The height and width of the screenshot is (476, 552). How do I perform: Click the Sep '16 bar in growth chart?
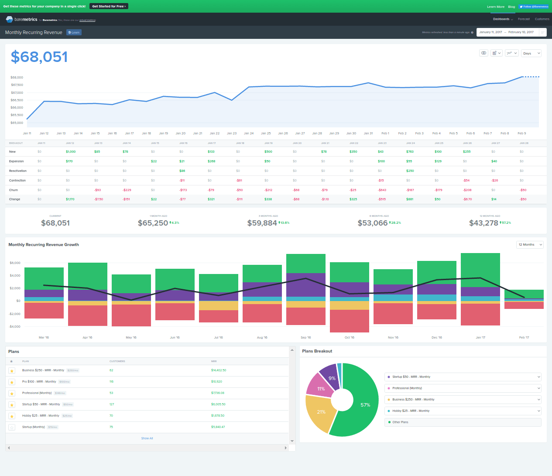[x=306, y=289]
